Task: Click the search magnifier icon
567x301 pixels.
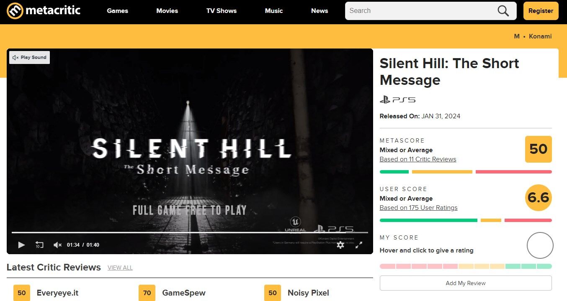Action: 503,11
